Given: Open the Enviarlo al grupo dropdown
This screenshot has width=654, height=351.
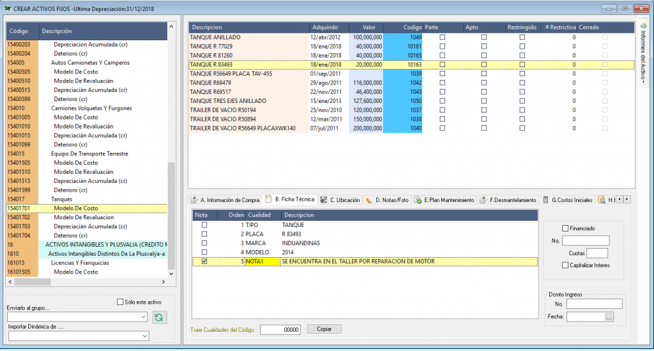Looking at the screenshot, I should pyautogui.click(x=143, y=316).
